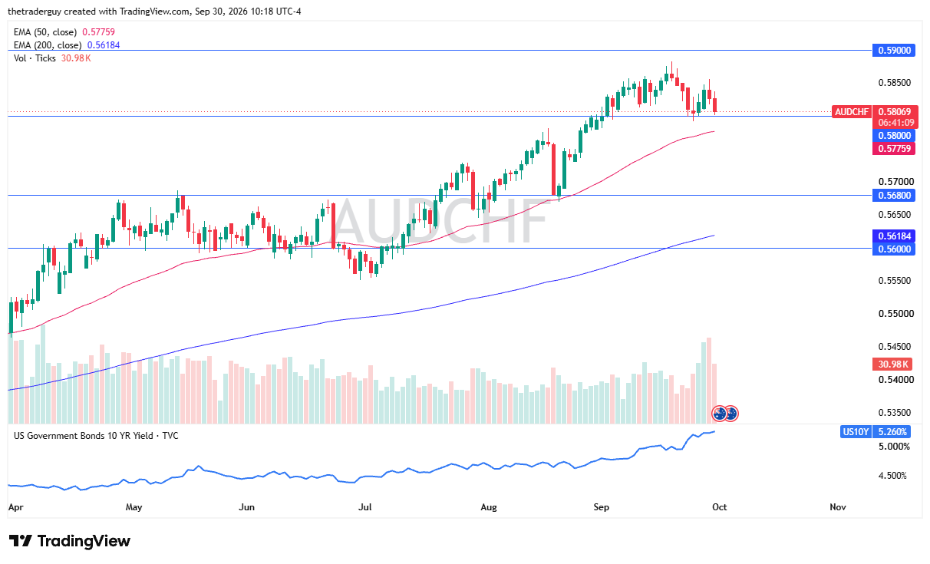Click the 0.56800 horizontal line price tag
This screenshot has width=930, height=564.
[x=895, y=195]
